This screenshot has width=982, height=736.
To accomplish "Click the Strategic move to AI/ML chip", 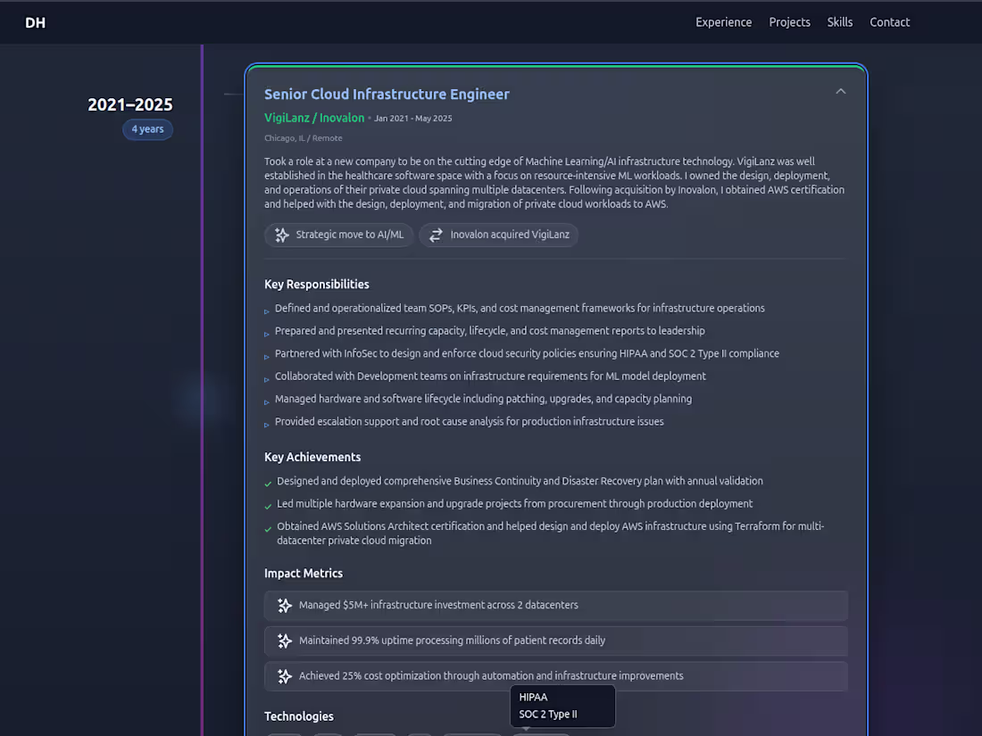I will click(x=339, y=235).
